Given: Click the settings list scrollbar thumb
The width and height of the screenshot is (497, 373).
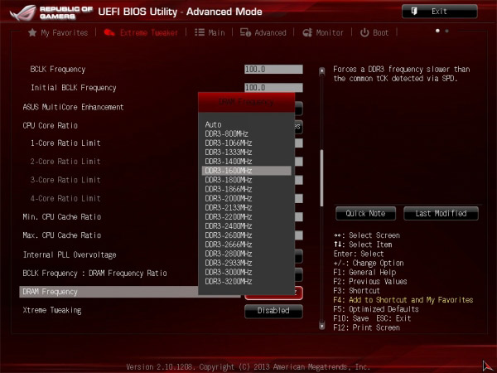Looking at the screenshot, I should pos(321,178).
